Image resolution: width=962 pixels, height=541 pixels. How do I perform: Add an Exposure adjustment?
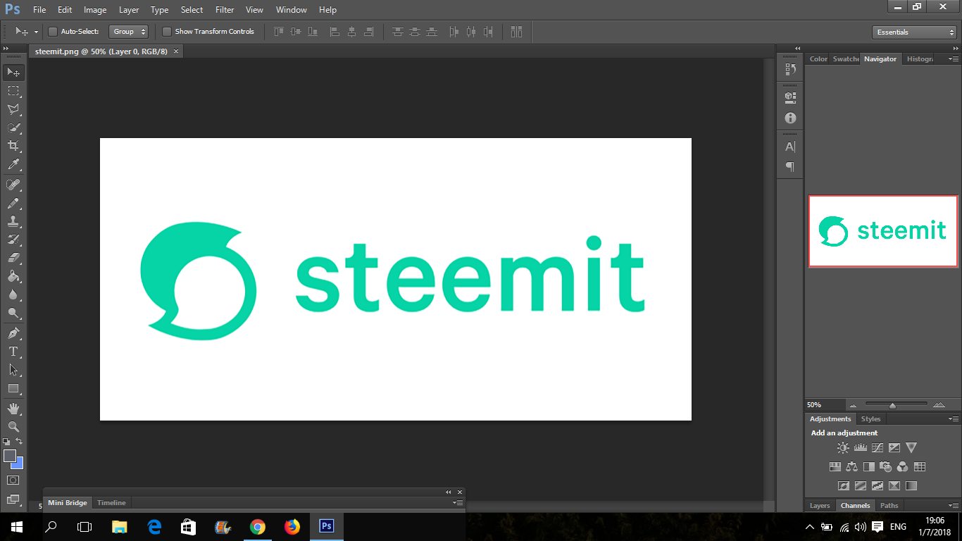[x=894, y=447]
